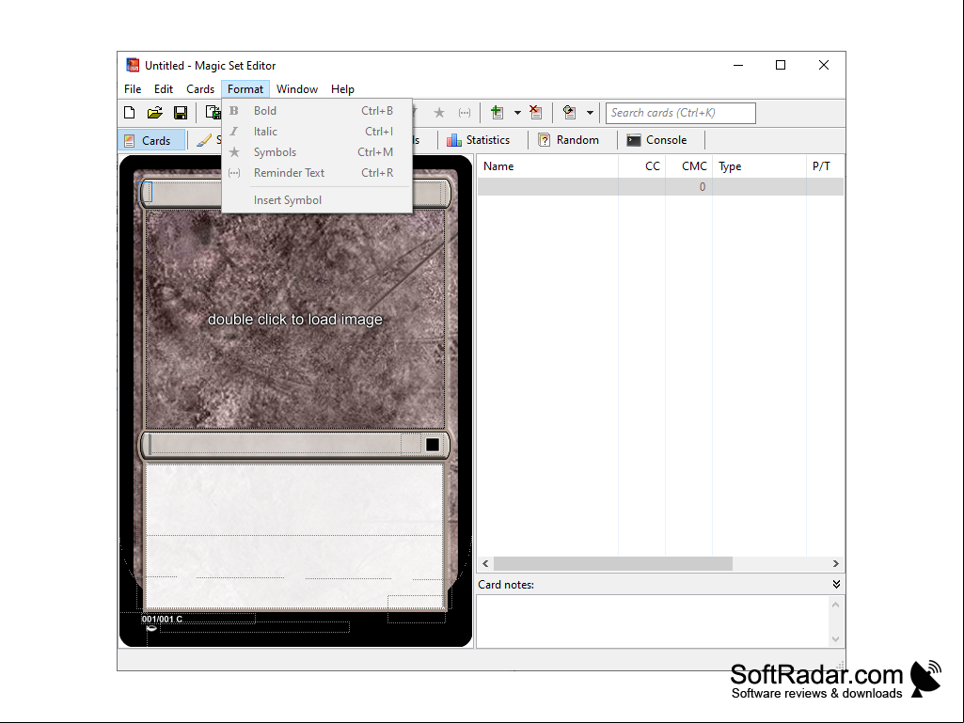Choose Italic from the Format menu

317,132
